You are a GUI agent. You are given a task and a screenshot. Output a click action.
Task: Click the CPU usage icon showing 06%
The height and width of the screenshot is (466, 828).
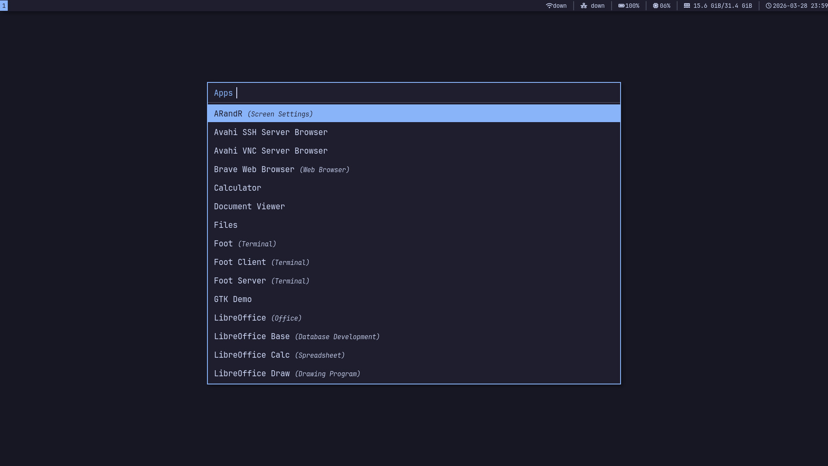point(655,6)
